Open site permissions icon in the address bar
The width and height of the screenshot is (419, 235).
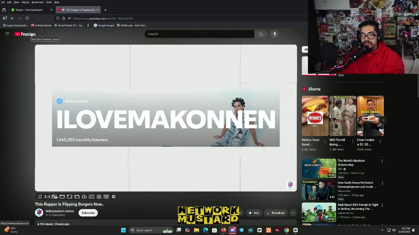click(x=69, y=18)
